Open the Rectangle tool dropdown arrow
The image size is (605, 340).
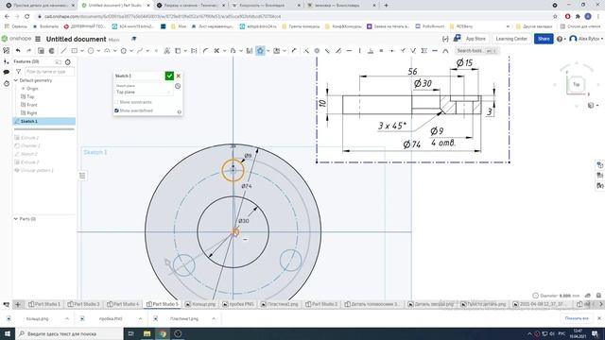(82, 51)
